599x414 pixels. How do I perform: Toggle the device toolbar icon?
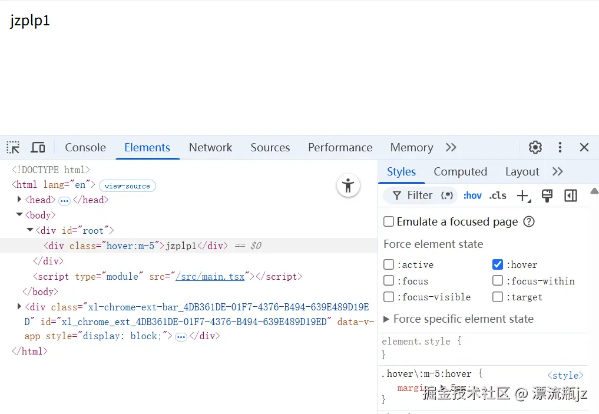point(38,147)
